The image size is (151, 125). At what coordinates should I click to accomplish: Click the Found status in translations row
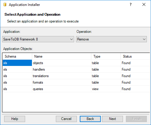pyautogui.click(x=135, y=76)
